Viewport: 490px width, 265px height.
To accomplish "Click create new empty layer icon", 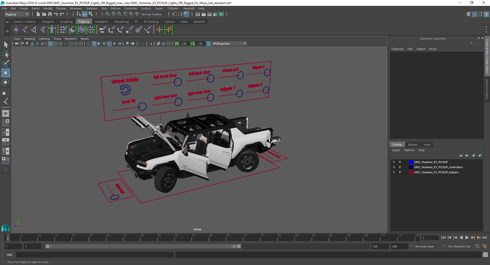I will [x=474, y=155].
